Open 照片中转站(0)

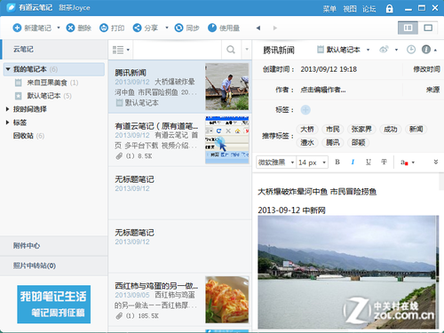coord(54,266)
